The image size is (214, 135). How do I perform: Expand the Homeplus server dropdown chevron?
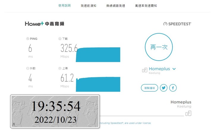174,69
